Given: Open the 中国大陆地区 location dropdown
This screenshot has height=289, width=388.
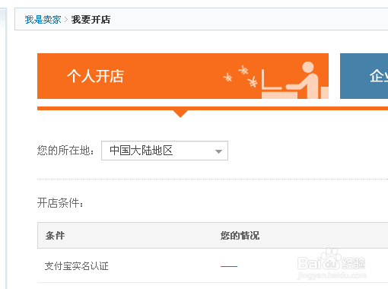Looking at the screenshot, I should 164,151.
